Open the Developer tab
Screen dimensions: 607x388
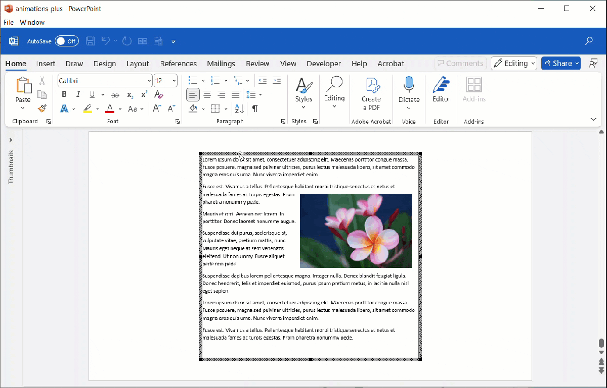[324, 64]
